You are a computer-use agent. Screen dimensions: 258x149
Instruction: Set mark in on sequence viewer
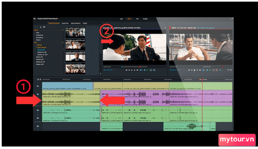203,70
